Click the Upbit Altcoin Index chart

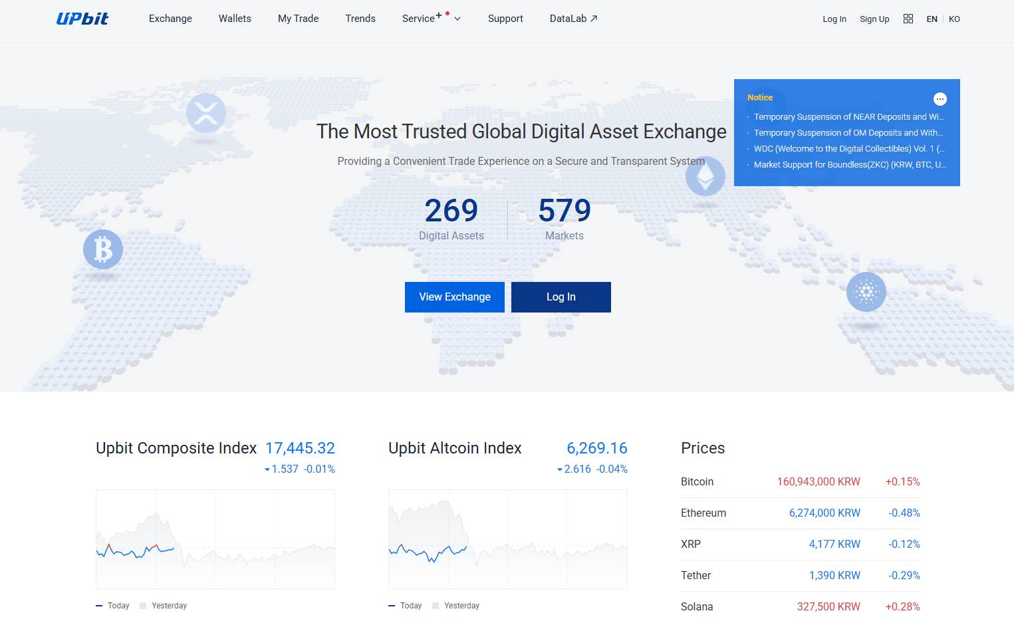(x=508, y=539)
